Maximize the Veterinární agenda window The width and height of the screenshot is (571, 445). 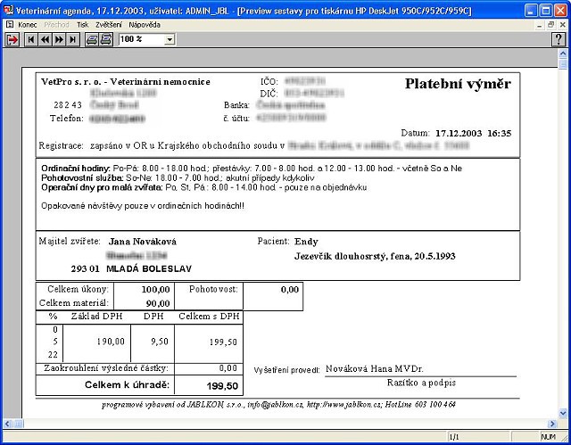pyautogui.click(x=546, y=11)
